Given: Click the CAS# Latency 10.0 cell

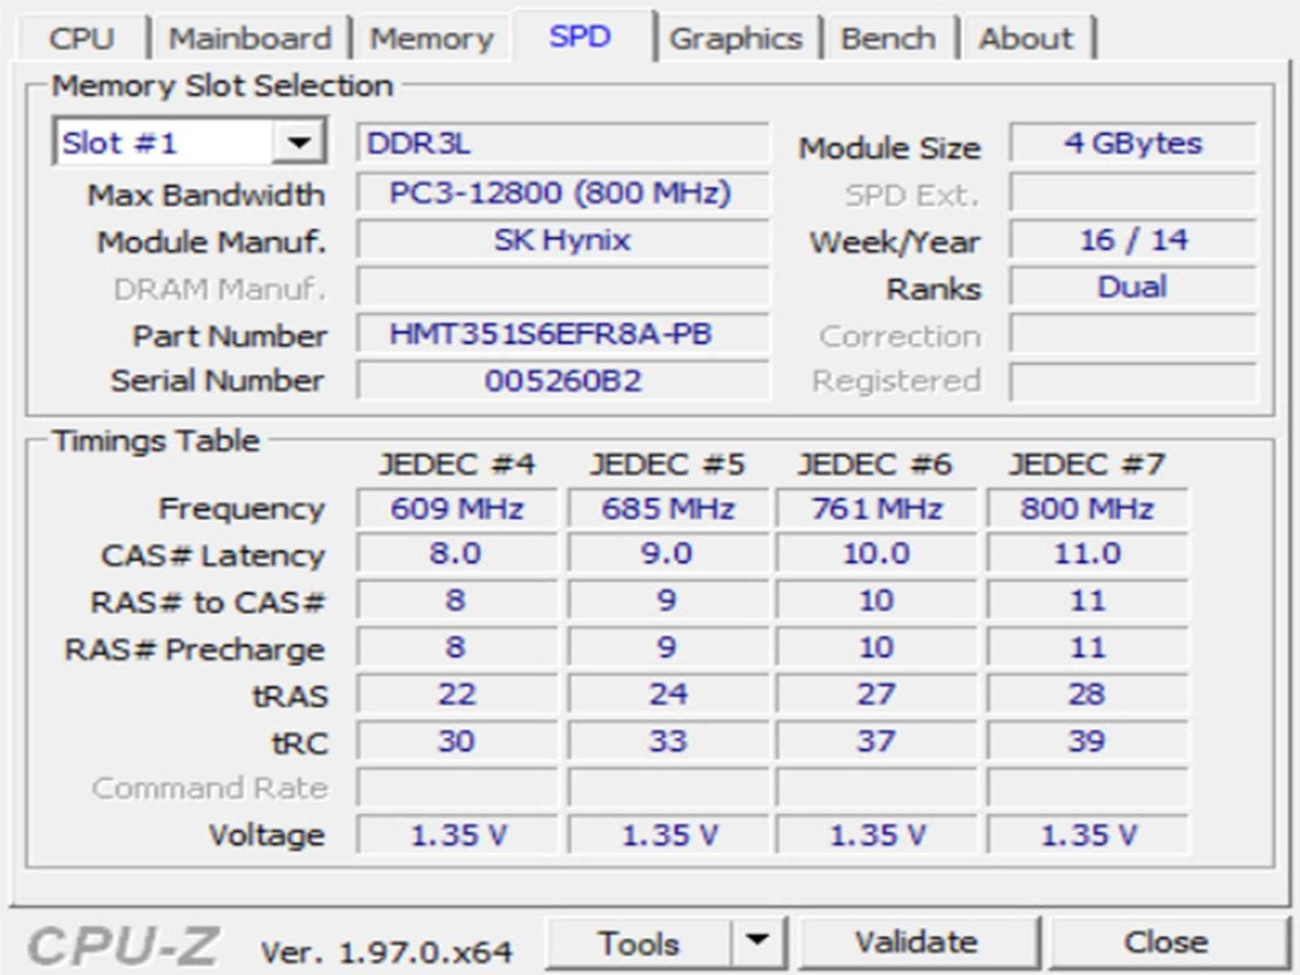Looking at the screenshot, I should pyautogui.click(x=877, y=554).
